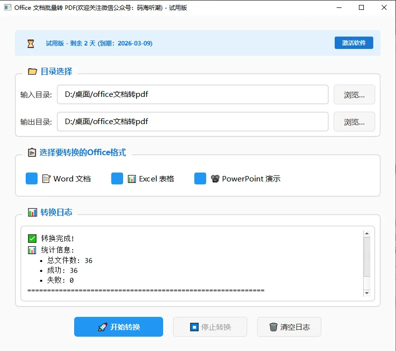Toggle the Excel 表格 checkbox

[x=117, y=178]
